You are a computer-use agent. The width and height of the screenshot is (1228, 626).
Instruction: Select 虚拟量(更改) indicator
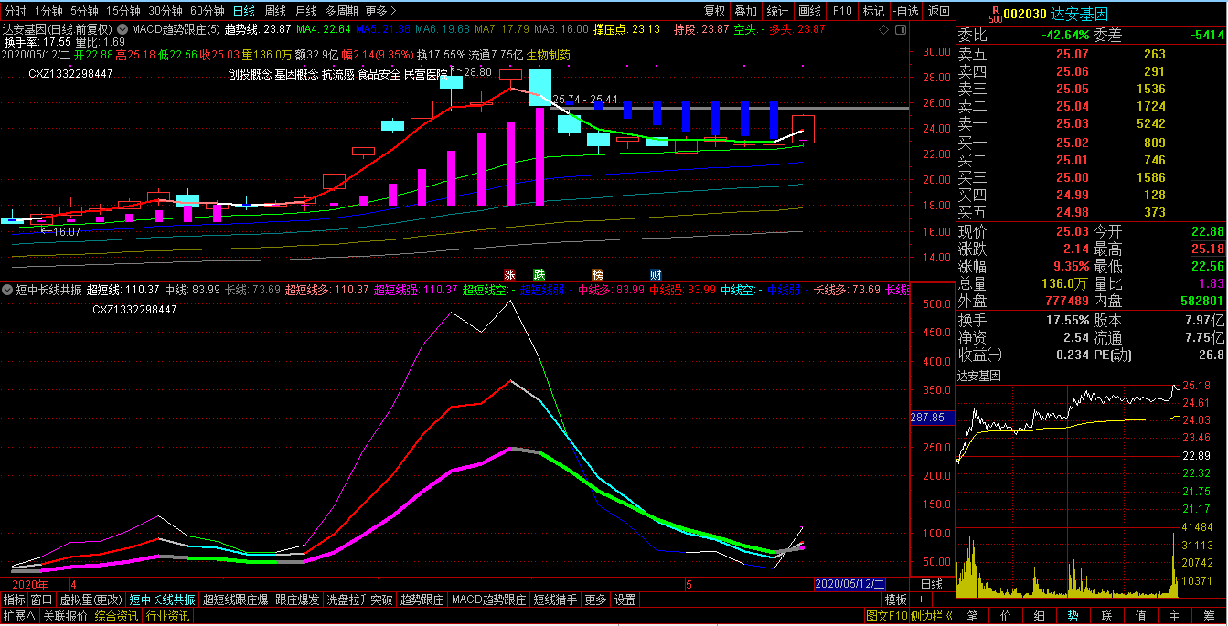pos(91,600)
